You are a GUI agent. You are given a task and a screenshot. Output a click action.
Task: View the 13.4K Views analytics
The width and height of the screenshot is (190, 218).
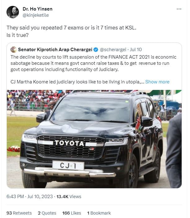[69, 197]
